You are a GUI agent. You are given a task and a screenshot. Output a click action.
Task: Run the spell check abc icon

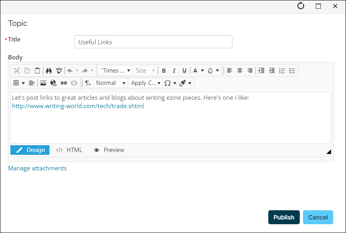(59, 71)
